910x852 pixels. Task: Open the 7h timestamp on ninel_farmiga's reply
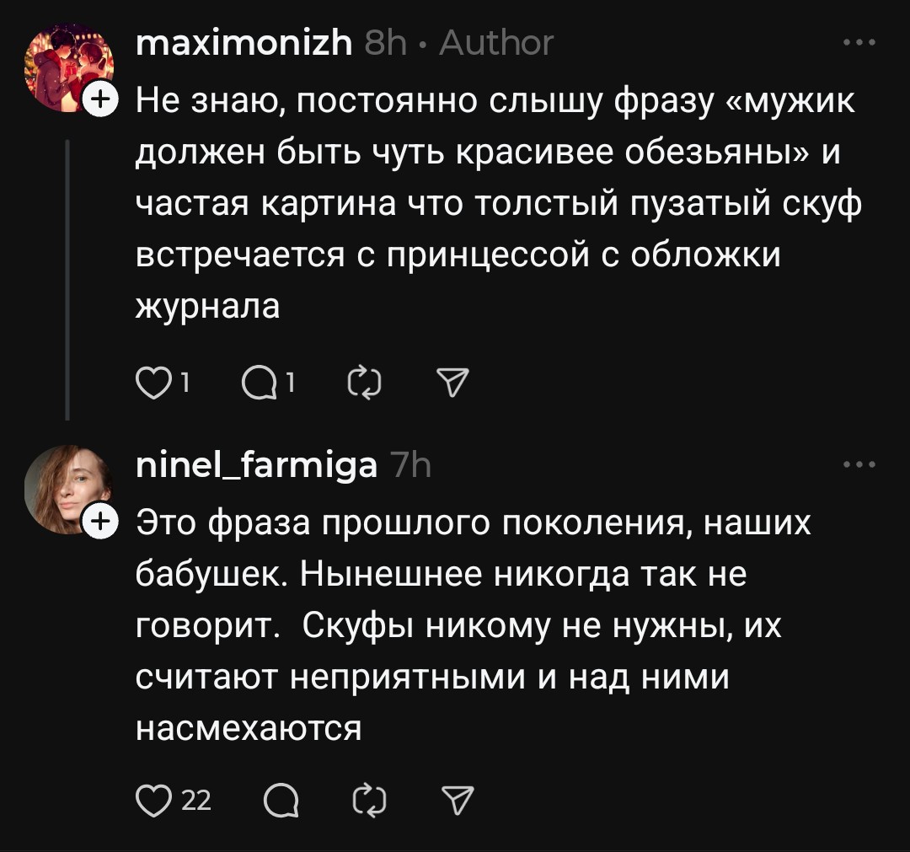[x=411, y=465]
